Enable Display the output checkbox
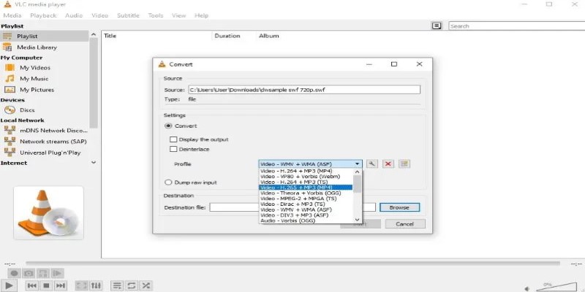The height and width of the screenshot is (292, 585). (x=173, y=139)
